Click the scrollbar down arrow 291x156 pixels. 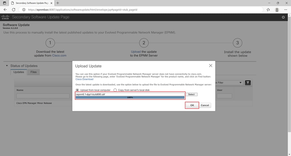click(289, 154)
